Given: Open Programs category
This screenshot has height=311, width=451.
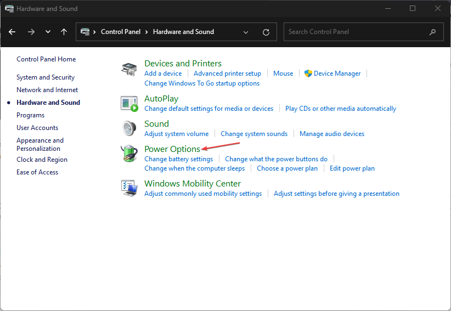Looking at the screenshot, I should pos(30,115).
